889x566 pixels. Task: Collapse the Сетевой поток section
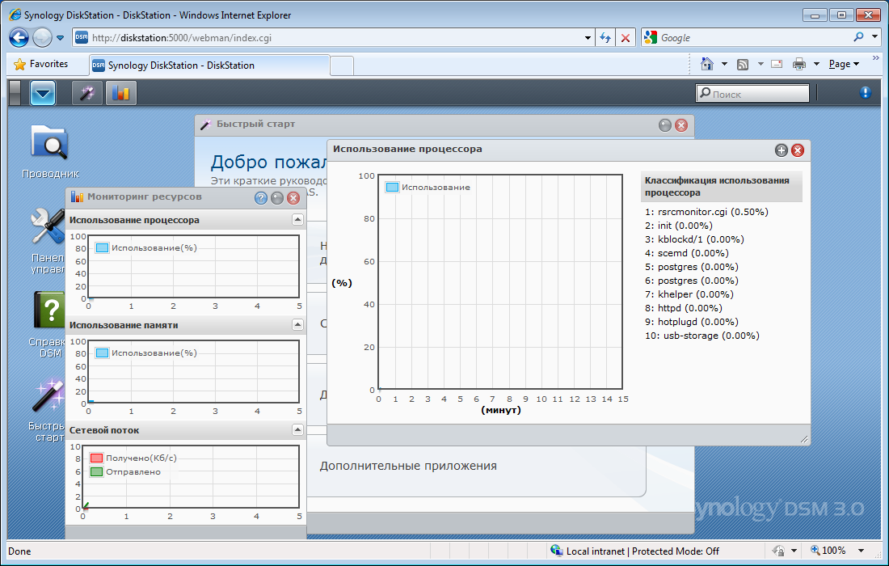pyautogui.click(x=297, y=430)
